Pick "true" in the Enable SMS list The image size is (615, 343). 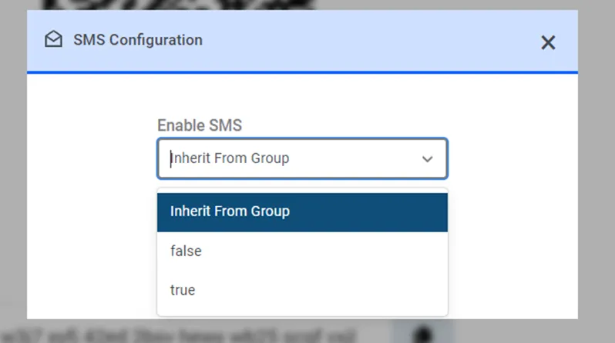coord(183,290)
